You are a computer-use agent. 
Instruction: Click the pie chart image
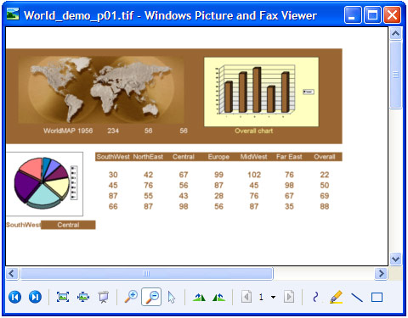[44, 184]
